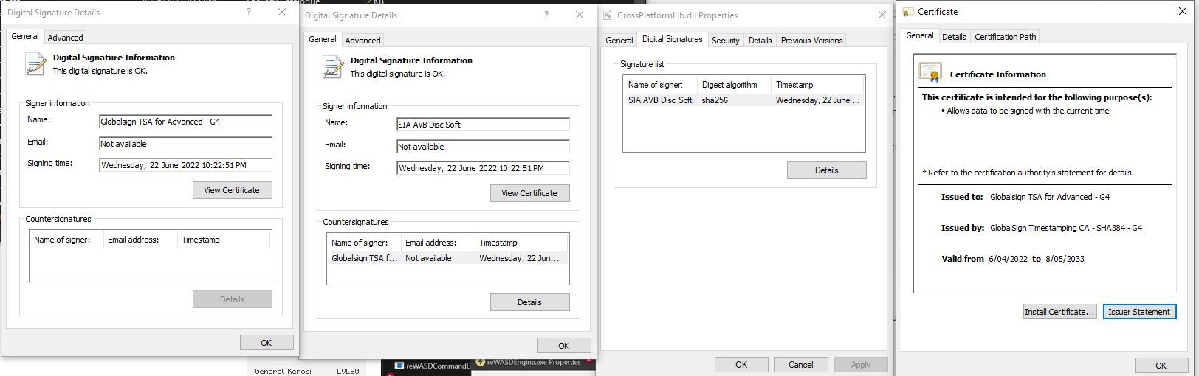Click Cancel in CrossPlatformLib.dll Properties

point(801,365)
